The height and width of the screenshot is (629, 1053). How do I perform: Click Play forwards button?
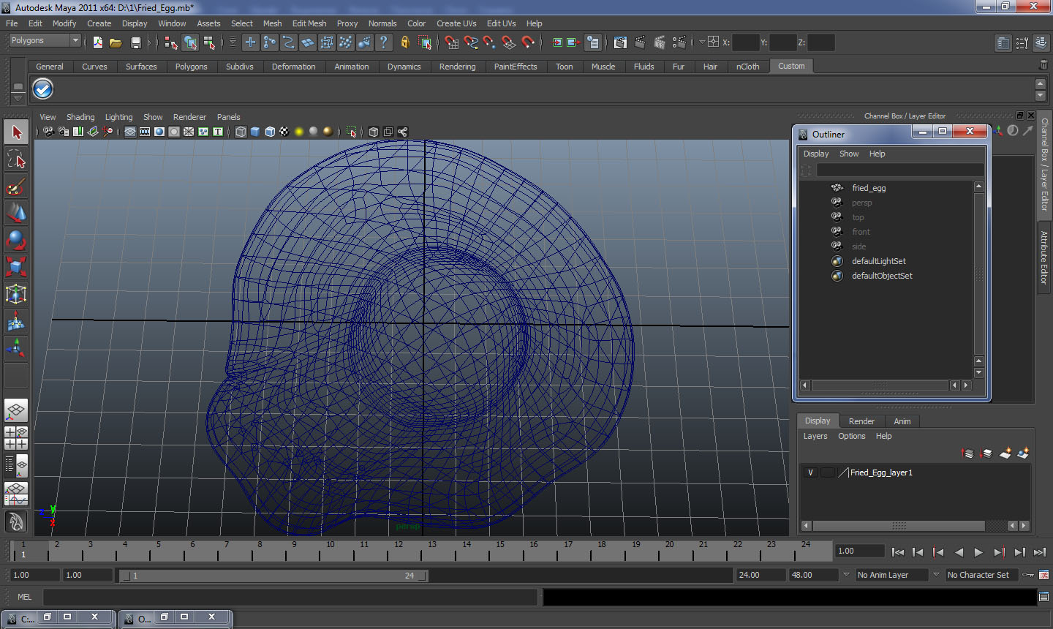978,552
